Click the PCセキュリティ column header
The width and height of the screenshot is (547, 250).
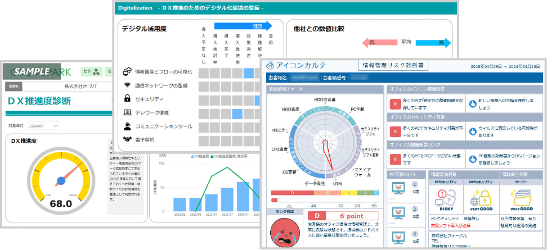(446, 182)
